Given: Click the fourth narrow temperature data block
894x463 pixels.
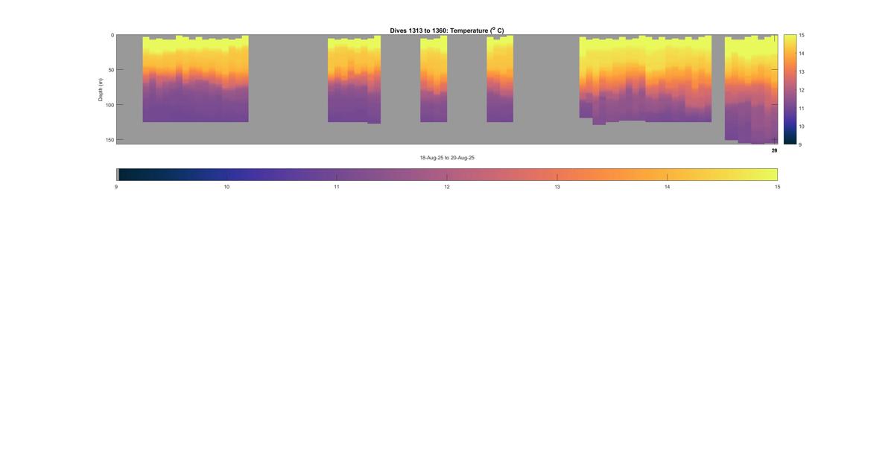Looking at the screenshot, I should tap(500, 79).
